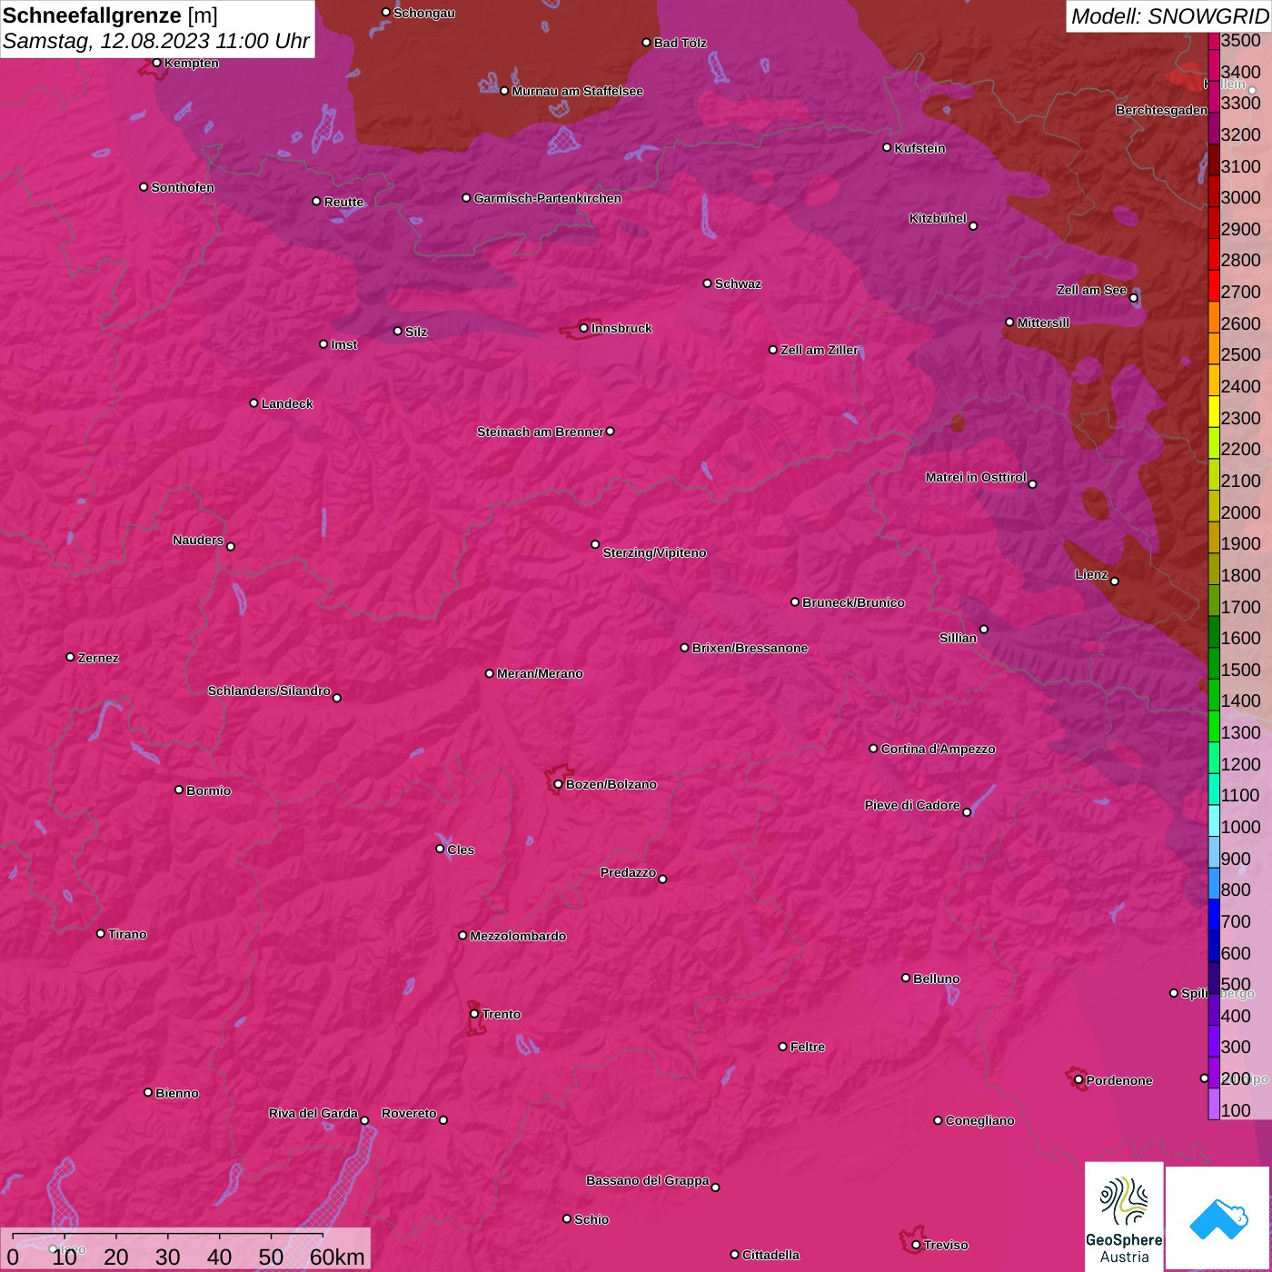This screenshot has width=1272, height=1272.
Task: Click the date Samstag, 12.08.2023 11:00 Uhr
Action: pyautogui.click(x=156, y=41)
